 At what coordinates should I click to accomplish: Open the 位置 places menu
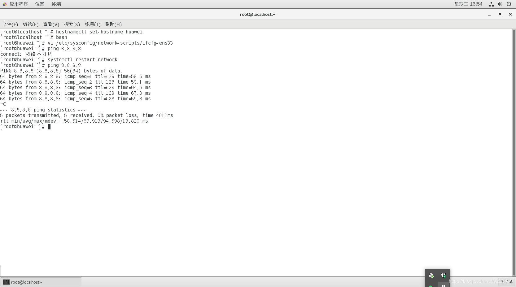click(39, 4)
